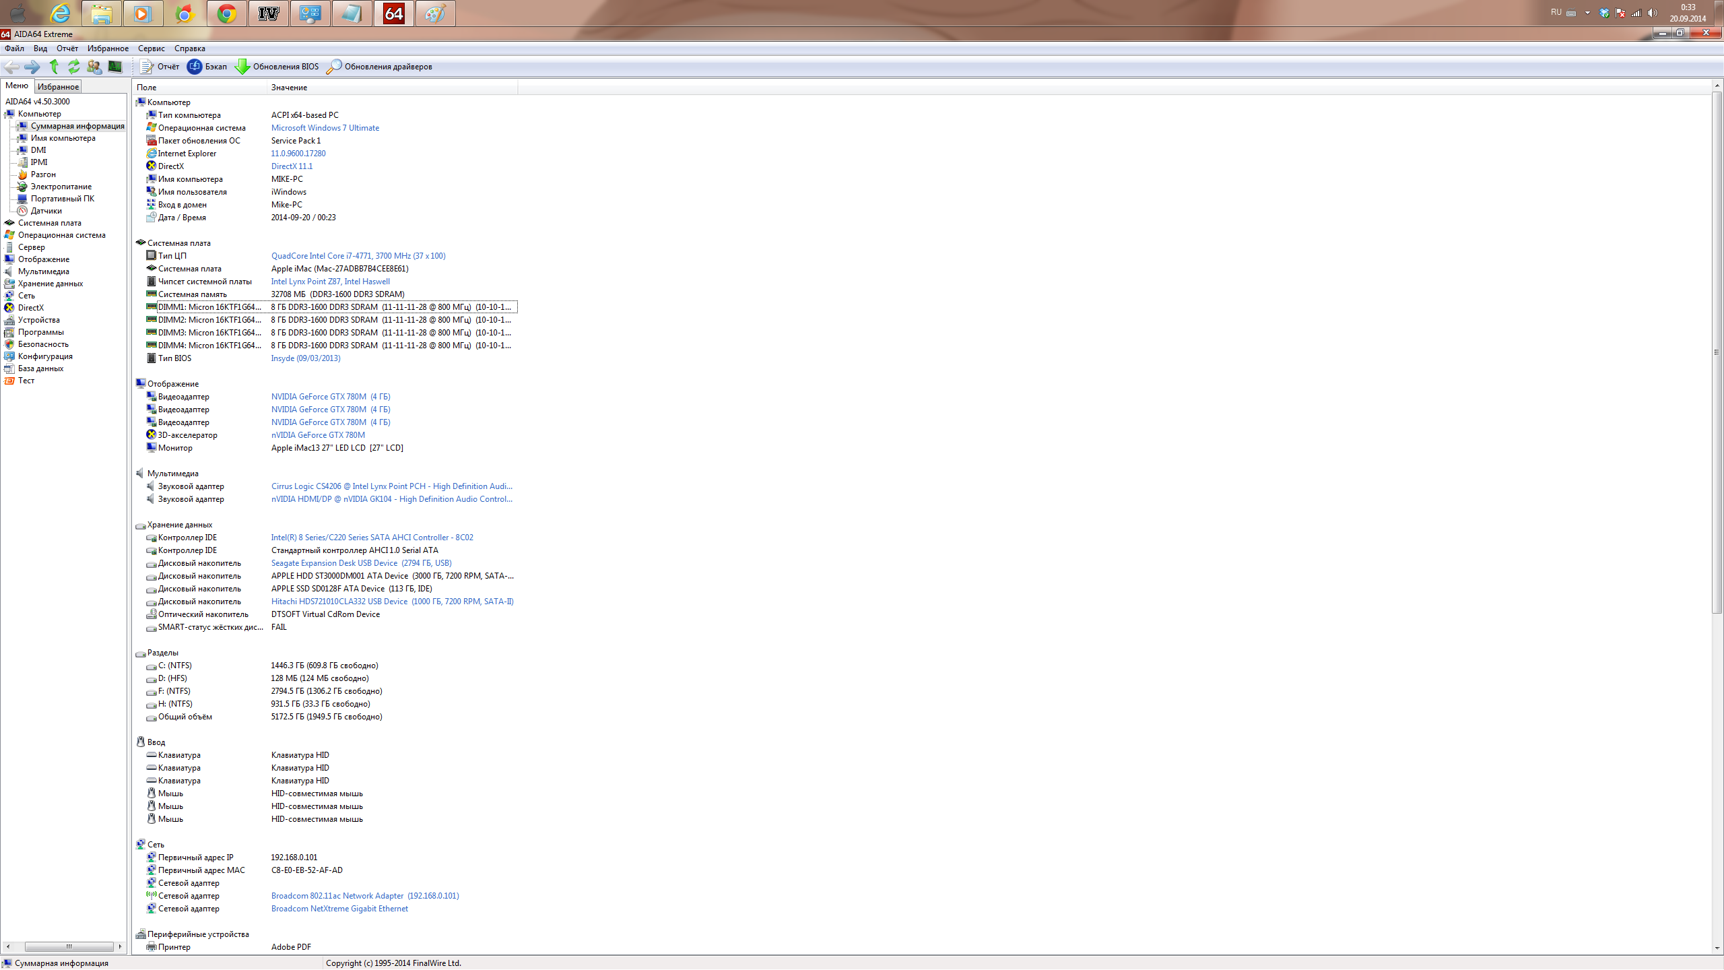Viewport: 1724px width, 970px height.
Task: Switch to the Избранное sidebar tab
Action: click(58, 86)
